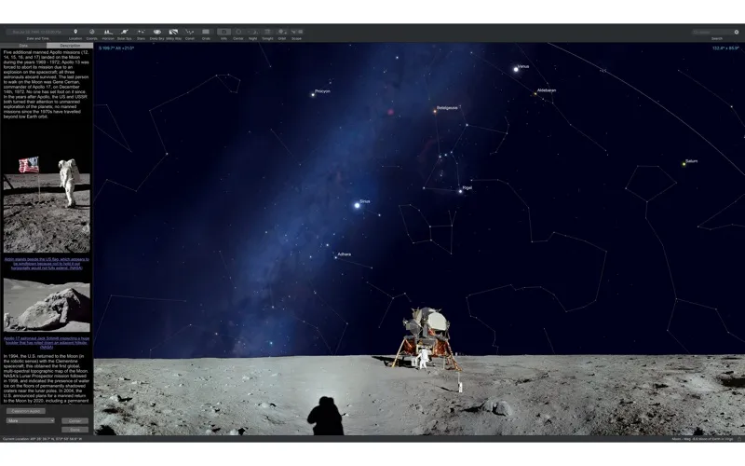
Task: Toggle the Stars display icon
Action: (x=141, y=32)
